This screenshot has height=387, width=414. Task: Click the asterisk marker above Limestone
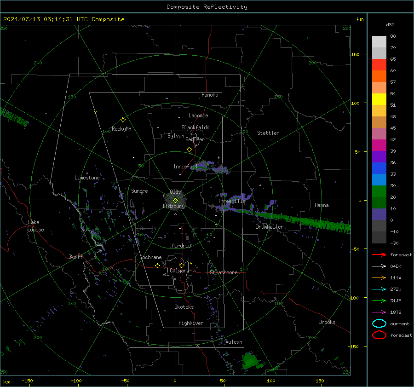click(87, 173)
